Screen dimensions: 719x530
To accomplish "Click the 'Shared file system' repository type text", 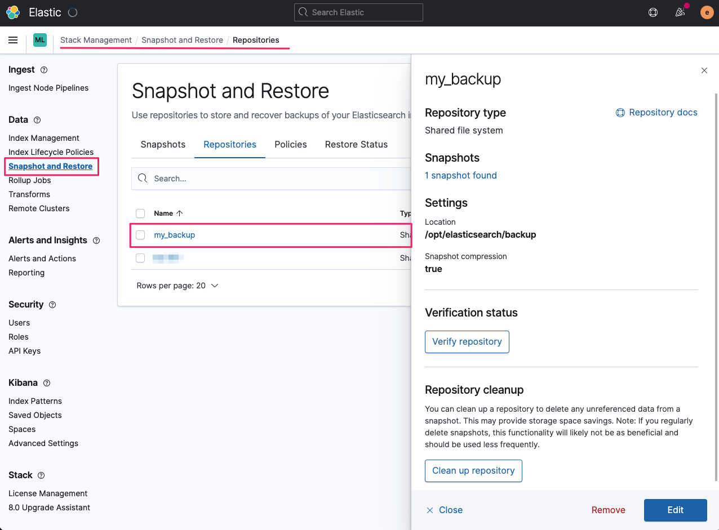I will pyautogui.click(x=464, y=130).
